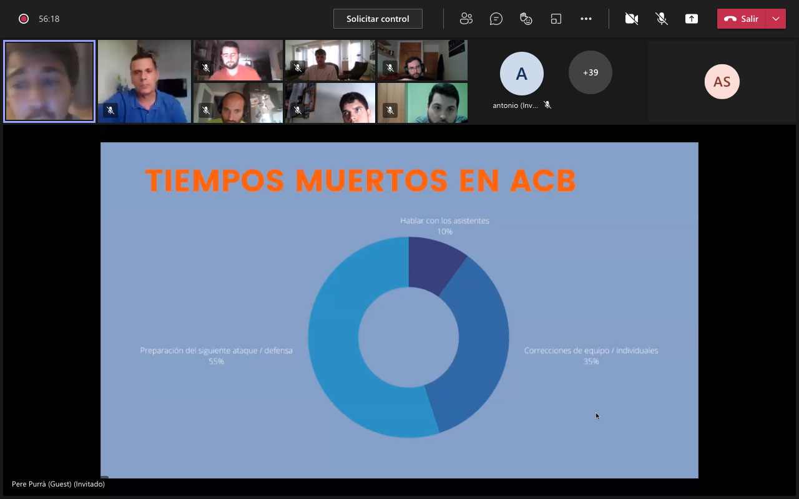Click the Pere Purrà (Guest) (Invitado) presenter label
Viewport: 799px width, 499px height.
[x=58, y=484]
